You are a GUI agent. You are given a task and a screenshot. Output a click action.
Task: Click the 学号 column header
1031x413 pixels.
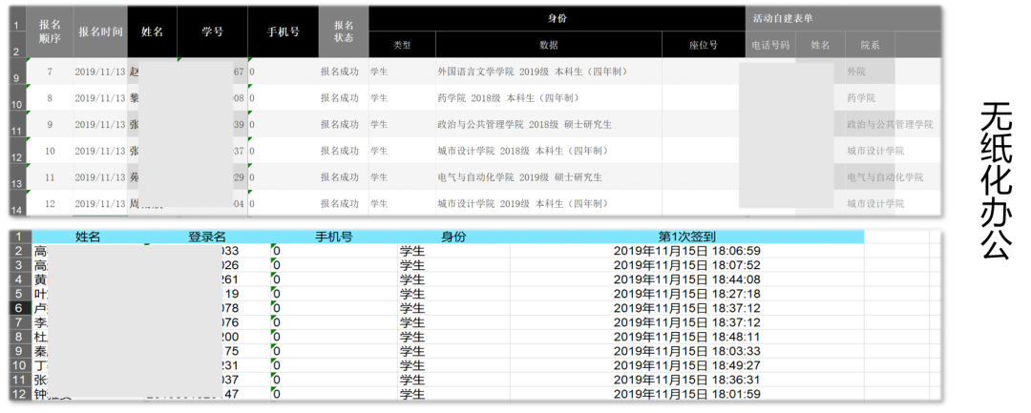tap(212, 31)
